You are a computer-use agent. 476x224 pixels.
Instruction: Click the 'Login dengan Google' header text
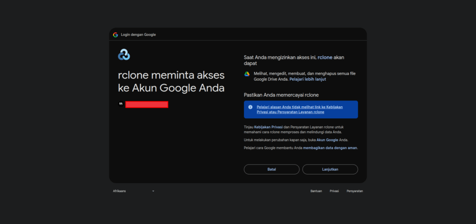point(139,35)
